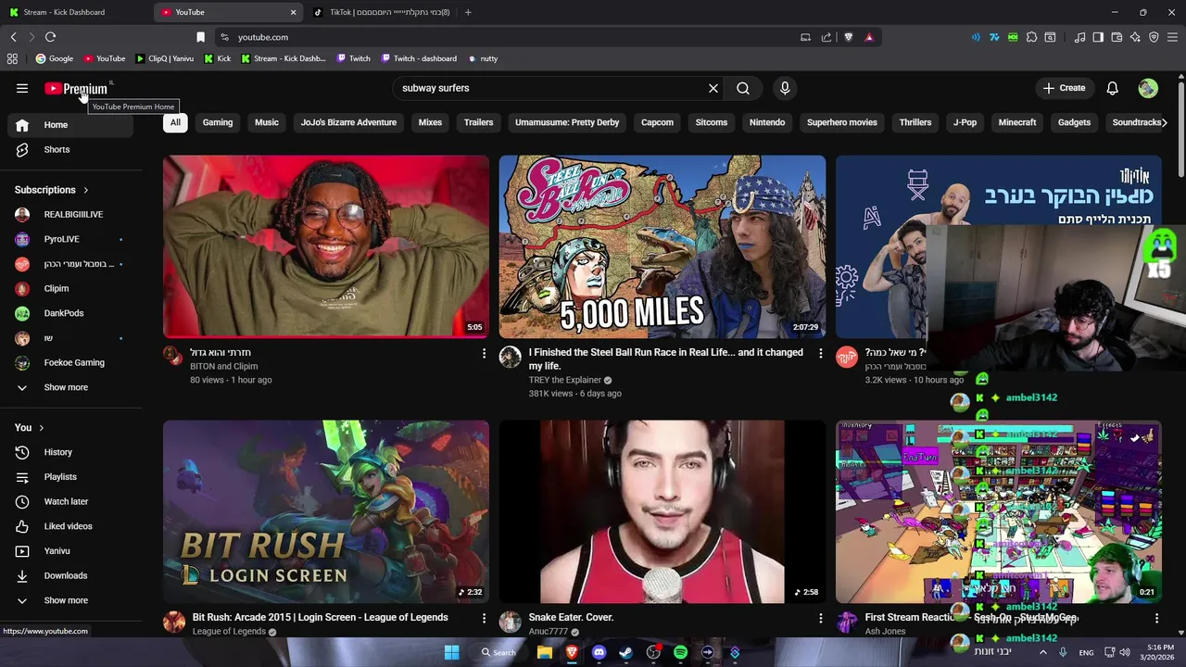This screenshot has height=667, width=1186.
Task: Play the Bit Rush Login Screen thumbnail
Action: [326, 511]
